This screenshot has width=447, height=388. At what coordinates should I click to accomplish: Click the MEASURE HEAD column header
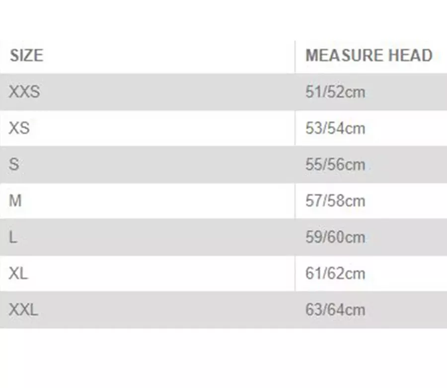[x=369, y=55]
